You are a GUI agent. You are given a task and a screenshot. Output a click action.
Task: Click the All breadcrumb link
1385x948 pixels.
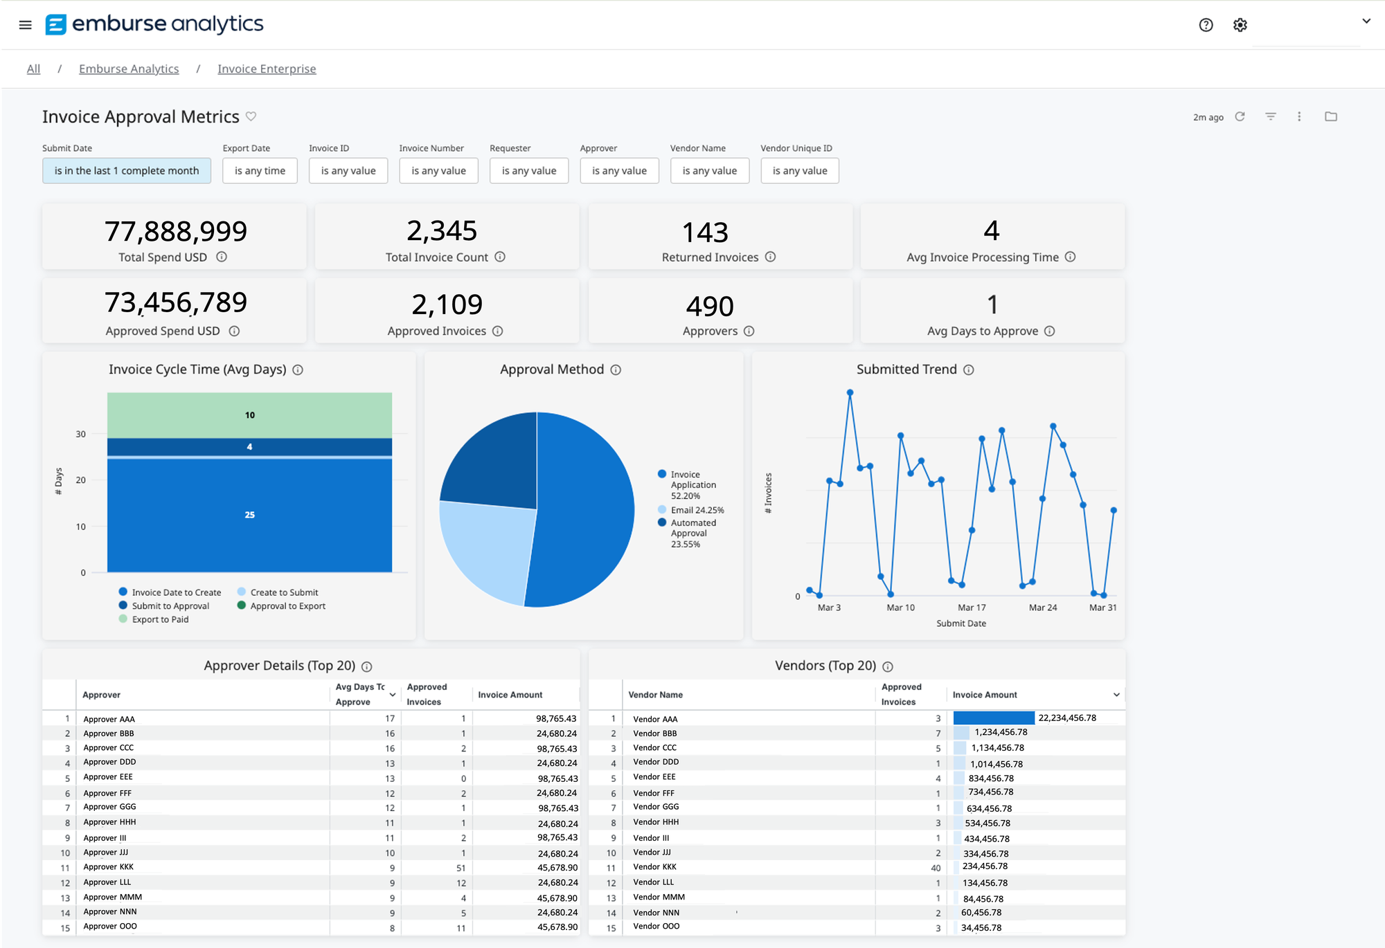click(x=33, y=69)
